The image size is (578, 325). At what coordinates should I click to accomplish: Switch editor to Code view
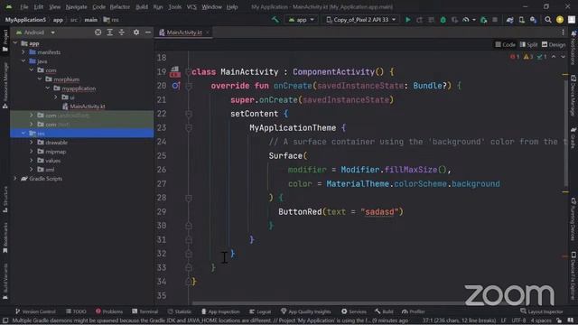click(505, 44)
